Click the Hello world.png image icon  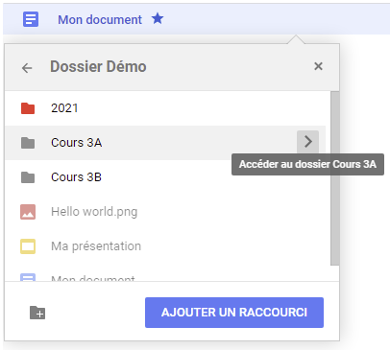28,212
